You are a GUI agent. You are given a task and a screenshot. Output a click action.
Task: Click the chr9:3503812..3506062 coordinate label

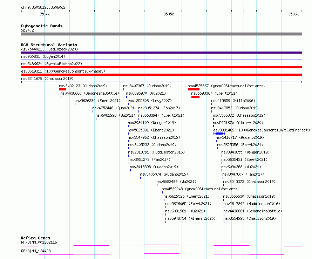point(43,7)
